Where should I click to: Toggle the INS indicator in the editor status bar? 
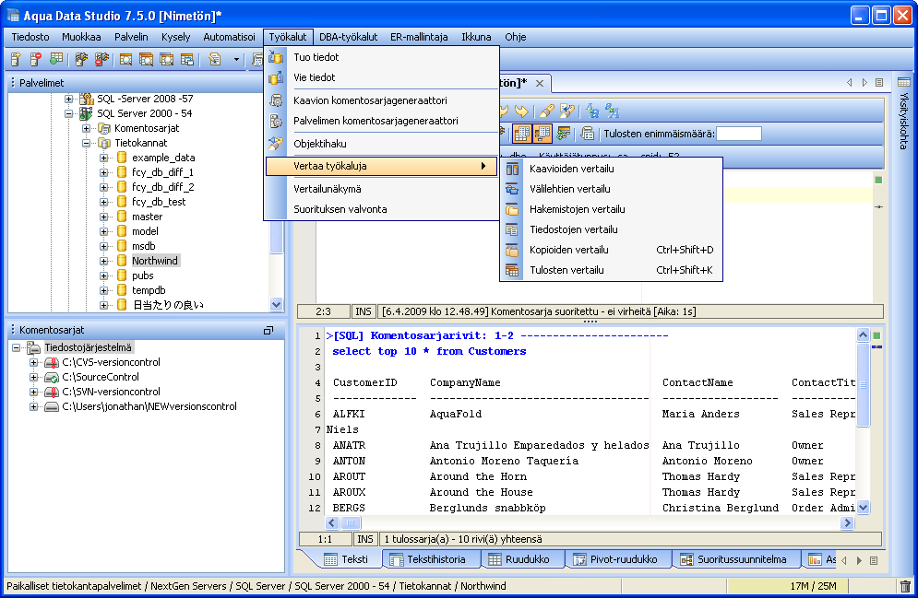click(x=364, y=311)
